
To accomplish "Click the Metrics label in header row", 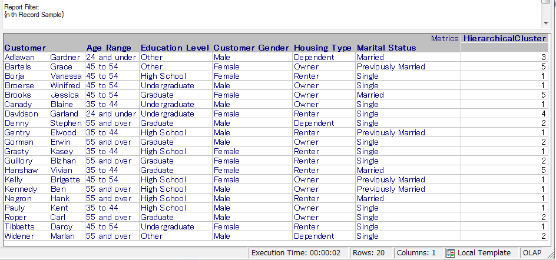I will coord(444,38).
